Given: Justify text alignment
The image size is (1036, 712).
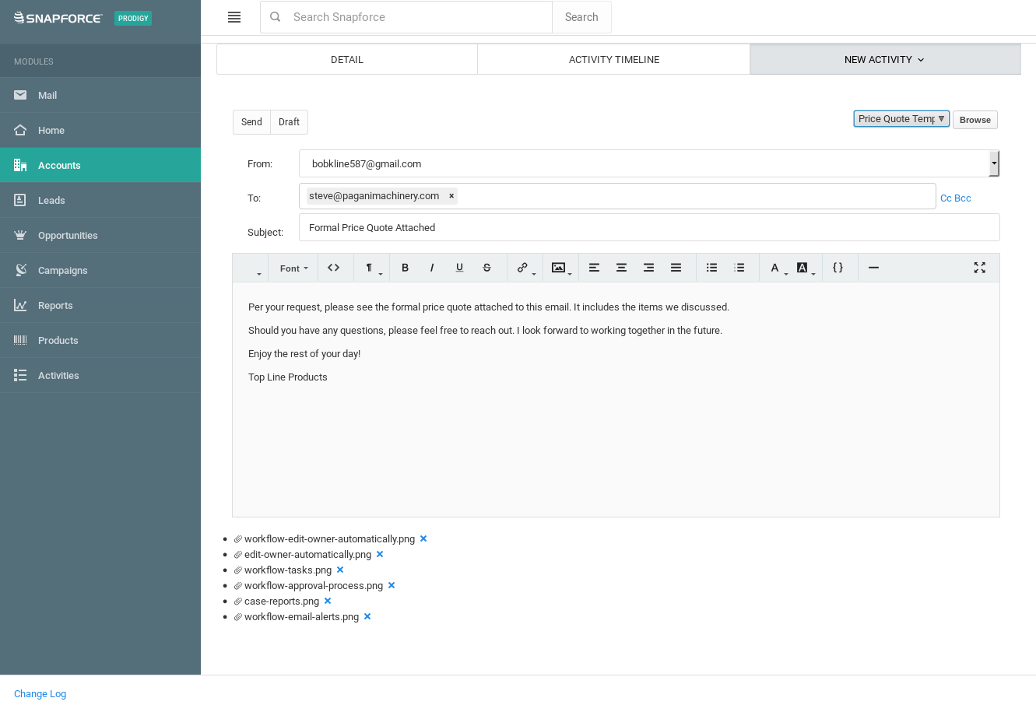Looking at the screenshot, I should (676, 268).
